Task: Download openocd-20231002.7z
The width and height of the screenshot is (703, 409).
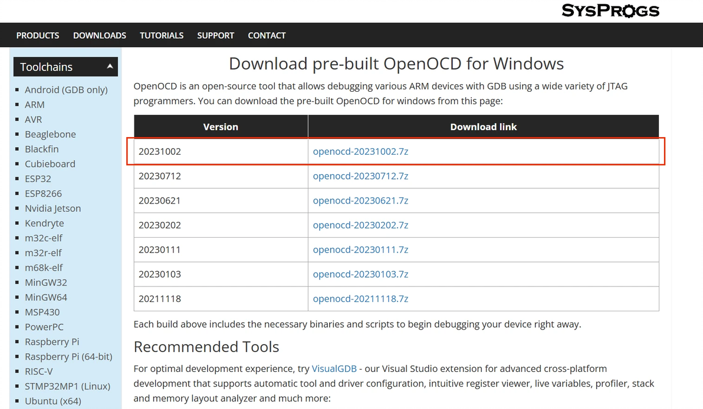Action: click(x=360, y=151)
